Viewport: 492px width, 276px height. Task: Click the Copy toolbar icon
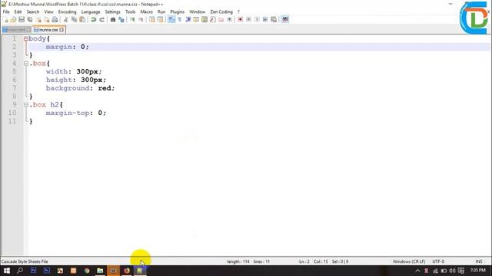pos(74,20)
